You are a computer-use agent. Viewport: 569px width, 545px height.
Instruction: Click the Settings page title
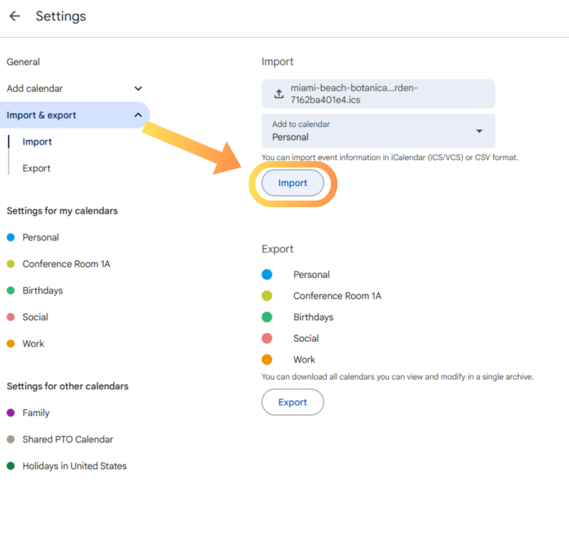pyautogui.click(x=61, y=16)
